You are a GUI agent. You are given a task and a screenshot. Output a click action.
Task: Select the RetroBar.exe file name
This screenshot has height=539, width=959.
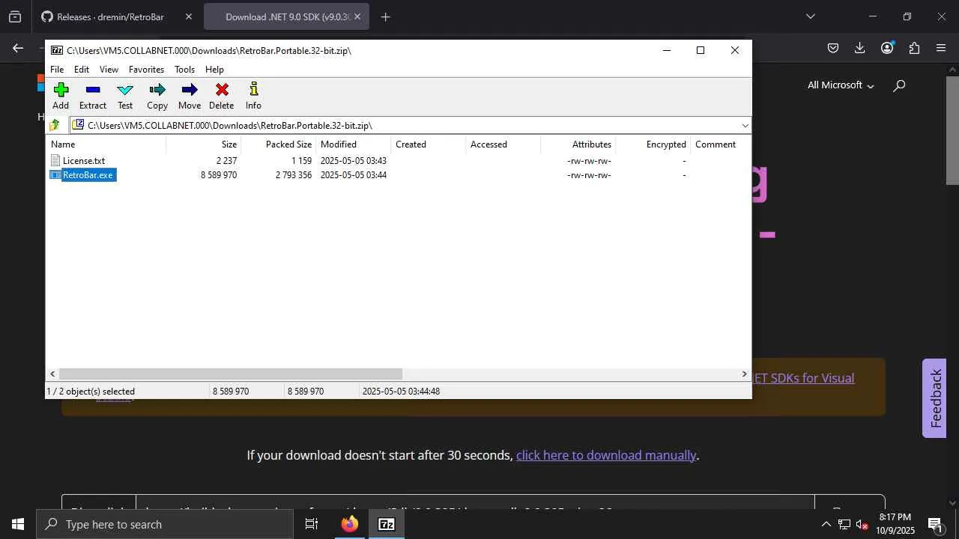(x=88, y=175)
